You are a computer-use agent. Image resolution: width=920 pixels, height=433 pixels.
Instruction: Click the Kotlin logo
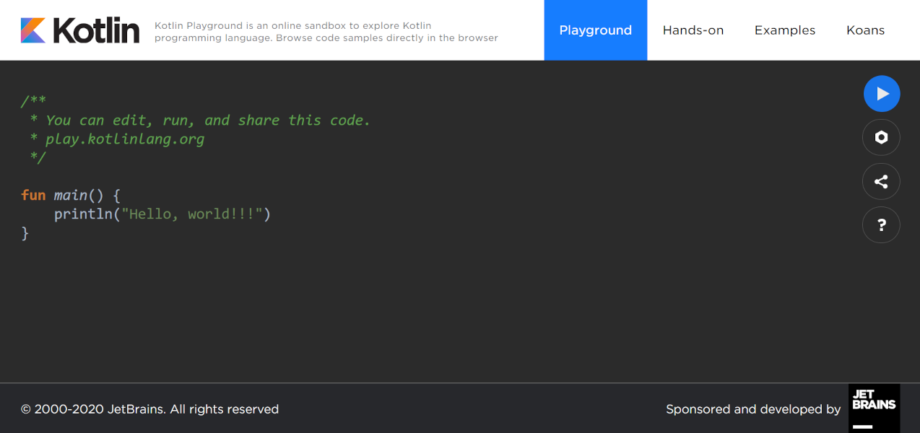(x=80, y=30)
